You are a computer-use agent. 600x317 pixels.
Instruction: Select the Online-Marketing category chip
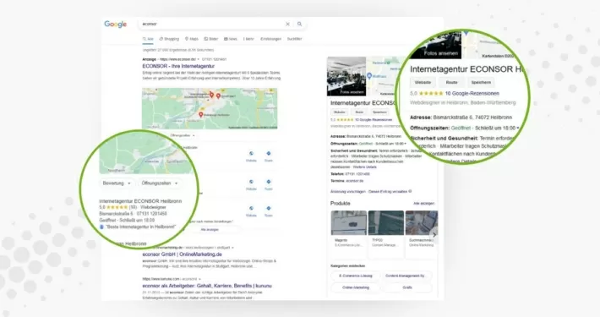(356, 287)
